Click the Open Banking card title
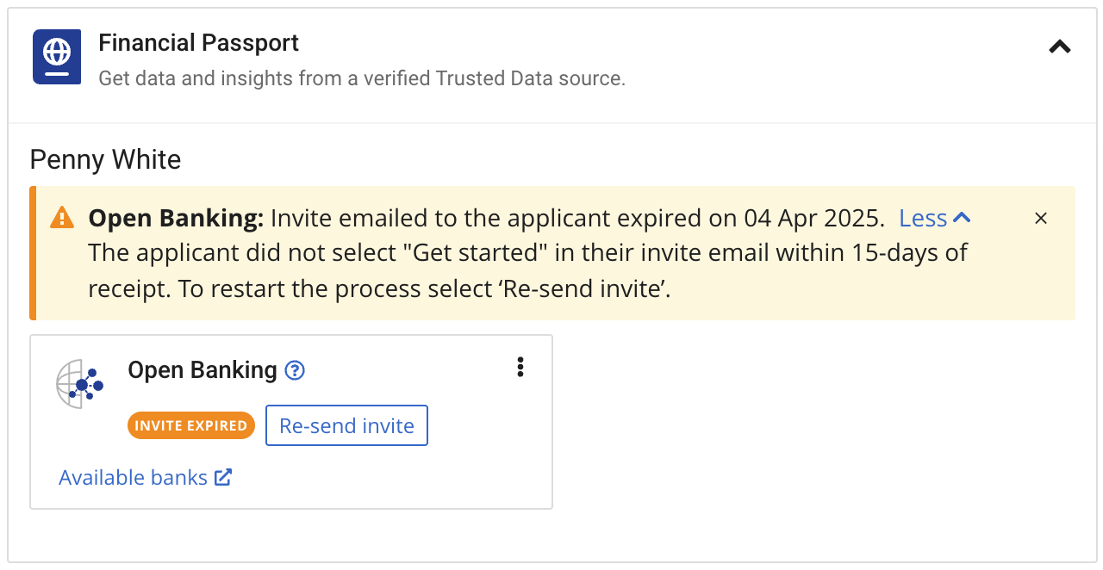Screen dimensions: 1103x570 [x=203, y=370]
